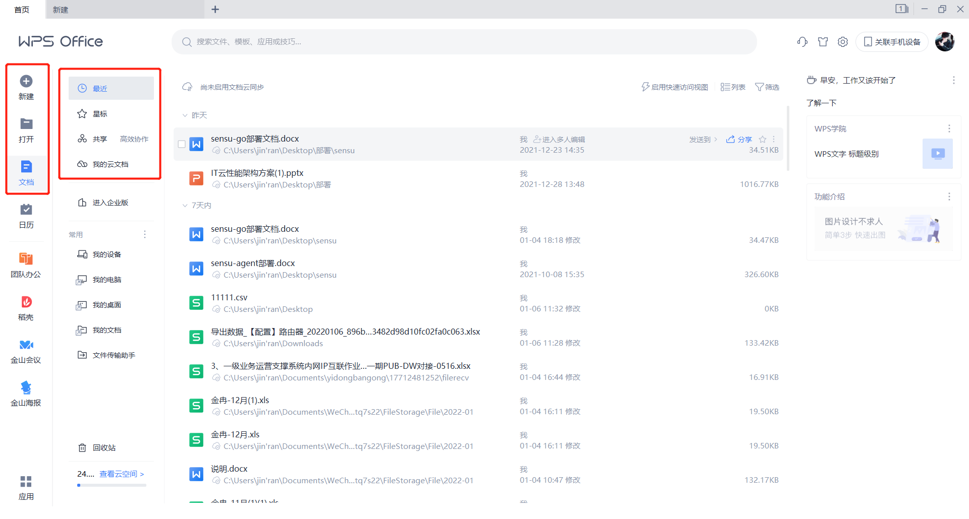Launch 稻壳 template store icon
Image resolution: width=969 pixels, height=519 pixels.
(26, 308)
